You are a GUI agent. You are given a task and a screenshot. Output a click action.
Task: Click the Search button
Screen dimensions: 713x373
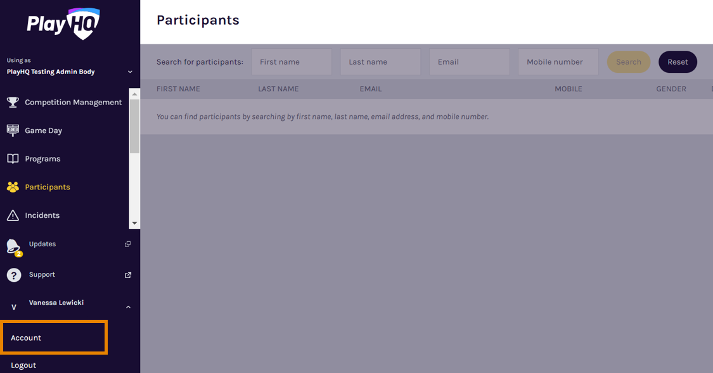pyautogui.click(x=629, y=62)
